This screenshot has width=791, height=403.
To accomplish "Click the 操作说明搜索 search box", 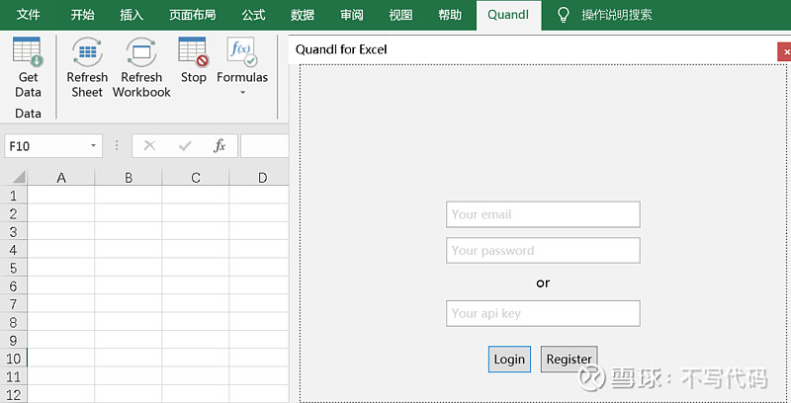I will pos(617,15).
